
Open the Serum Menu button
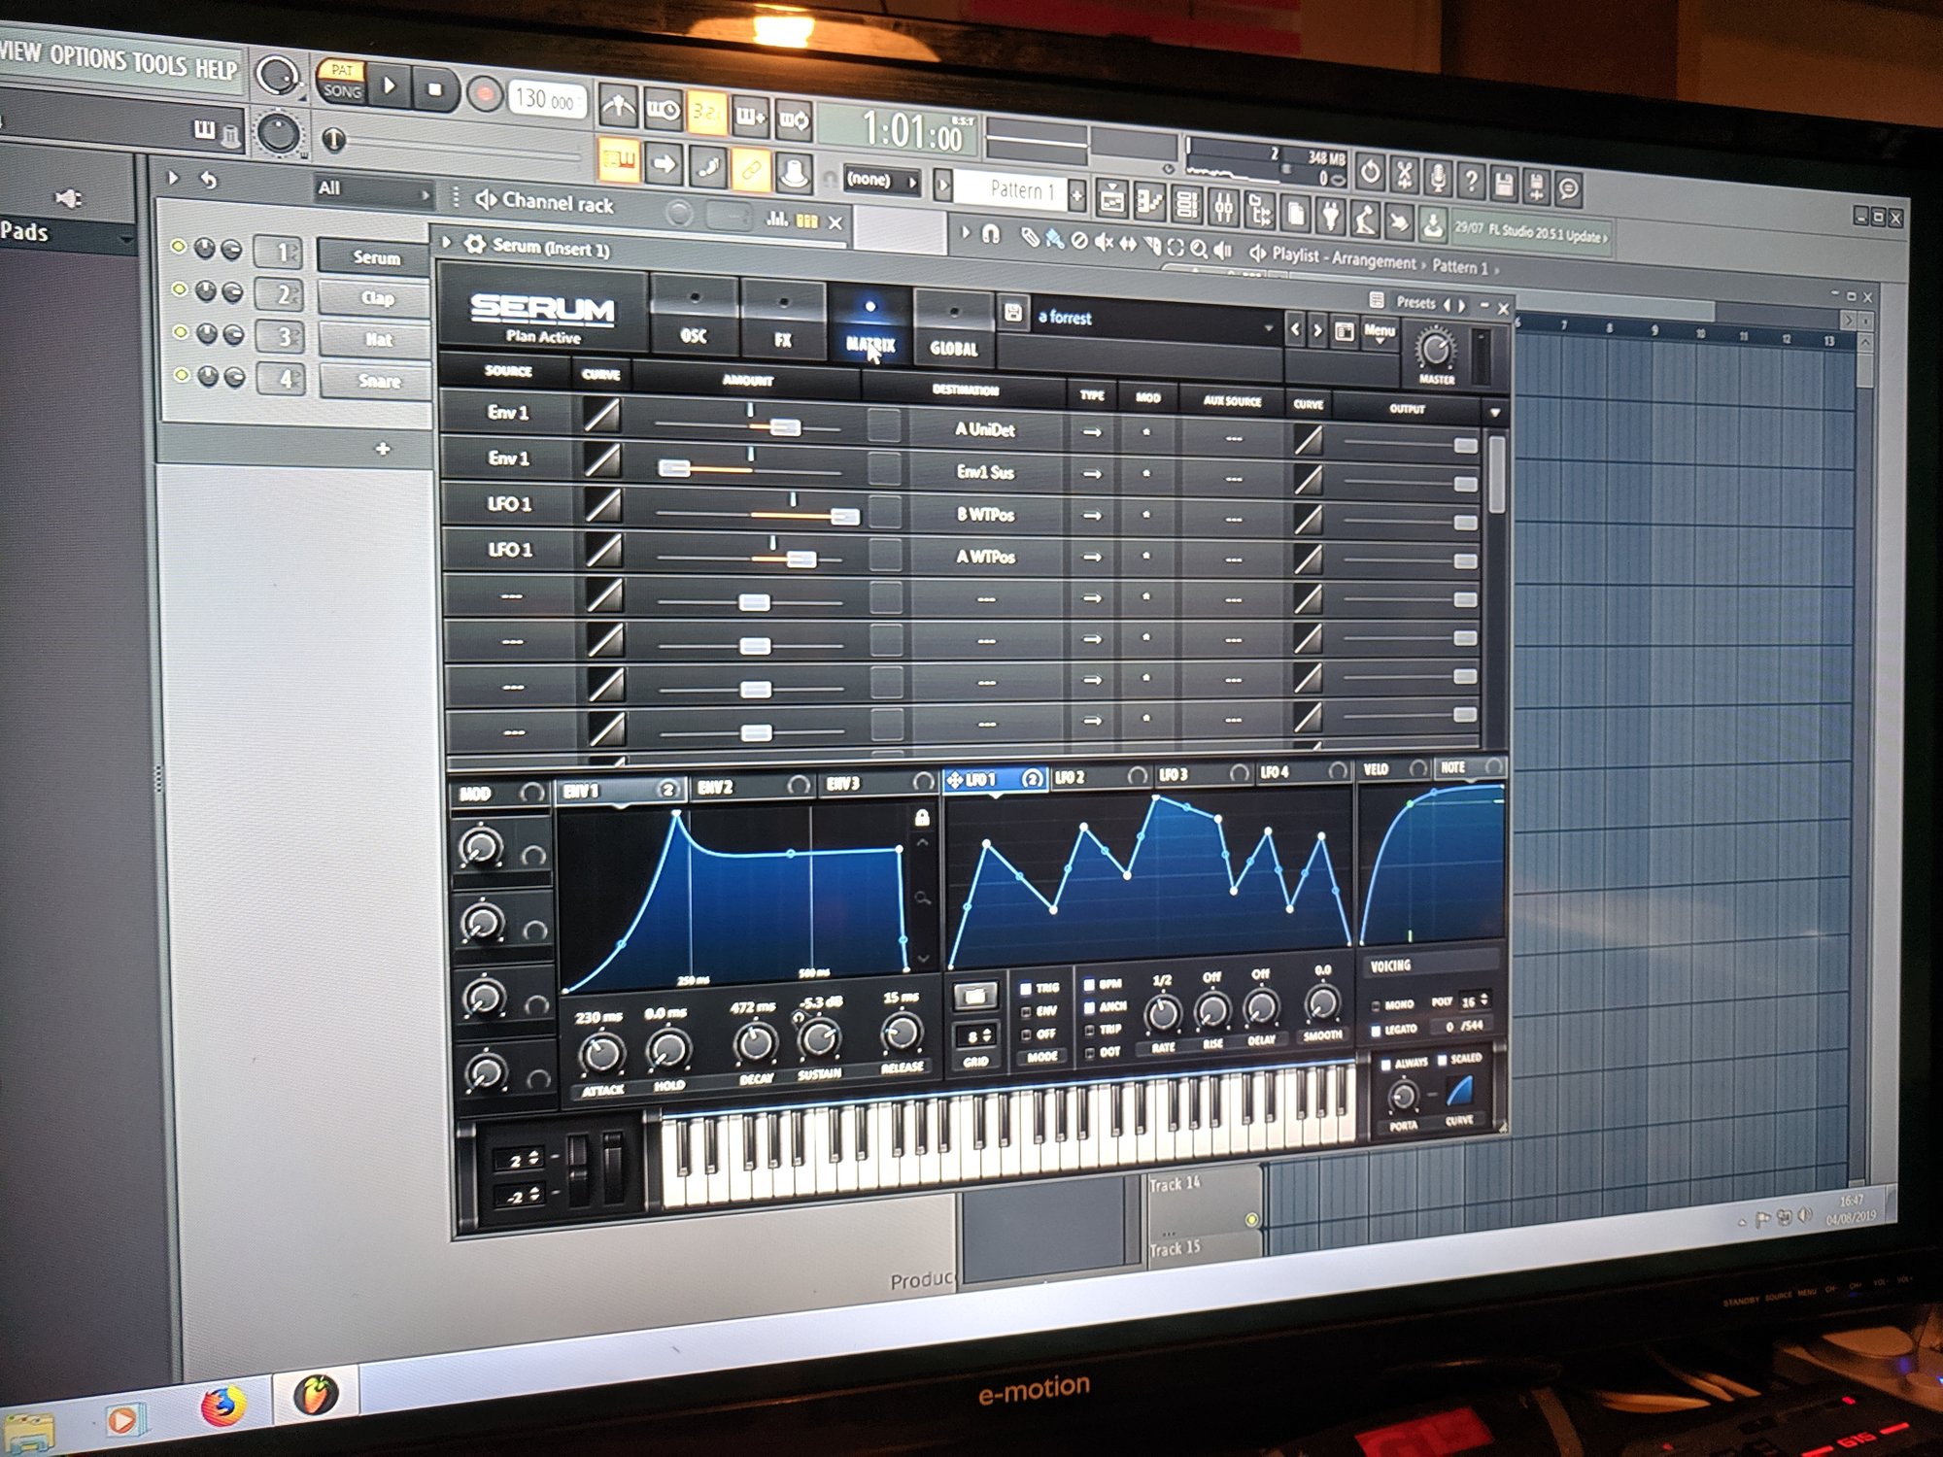(1379, 331)
